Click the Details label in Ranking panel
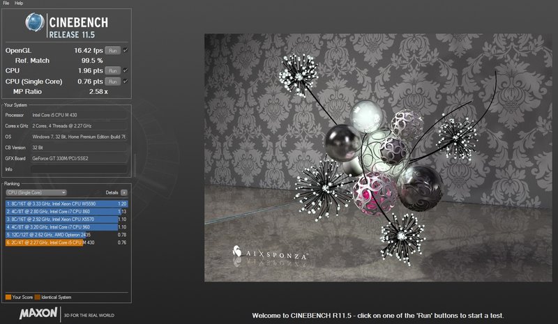 (112, 192)
